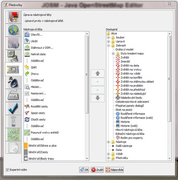Open the remote control settings tab

point(13,121)
